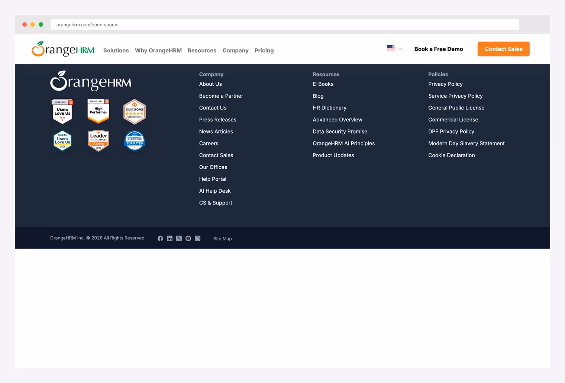Open the Blog link

click(x=318, y=96)
